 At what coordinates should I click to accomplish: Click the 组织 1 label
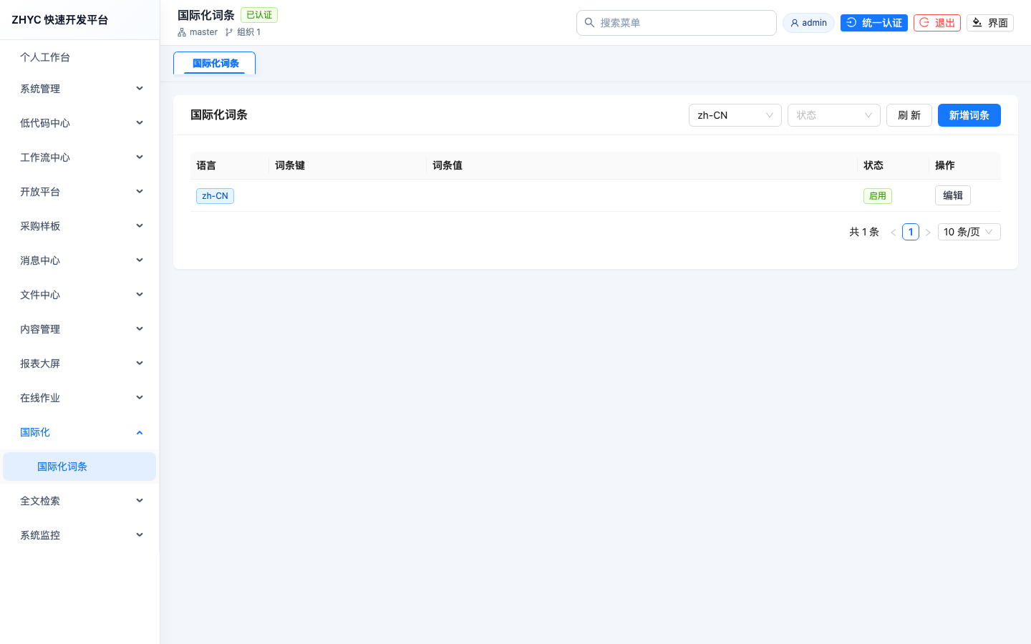click(x=249, y=32)
